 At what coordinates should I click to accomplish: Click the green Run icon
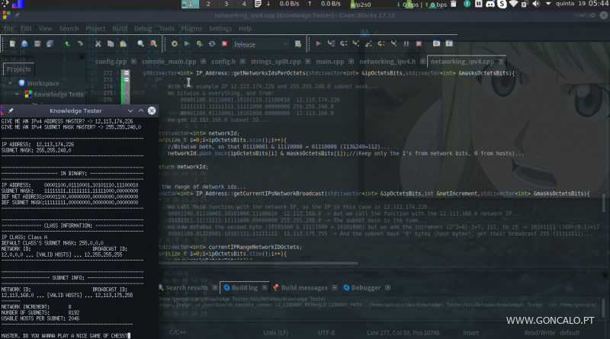[x=187, y=45]
